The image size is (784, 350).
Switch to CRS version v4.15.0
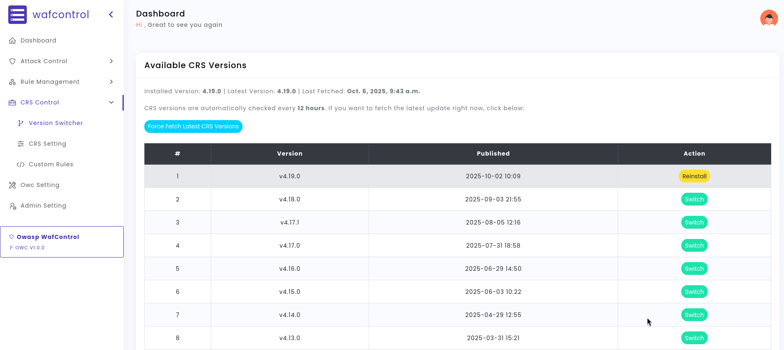(x=695, y=292)
